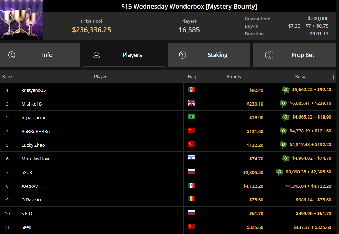The image size is (339, 234).
Task: Click S E O's Russia flag
Action: pos(191,213)
